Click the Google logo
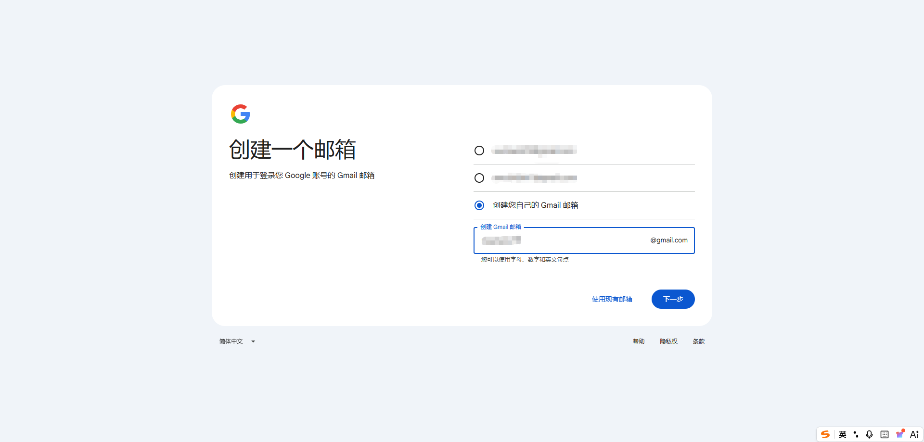The image size is (924, 442). tap(241, 114)
